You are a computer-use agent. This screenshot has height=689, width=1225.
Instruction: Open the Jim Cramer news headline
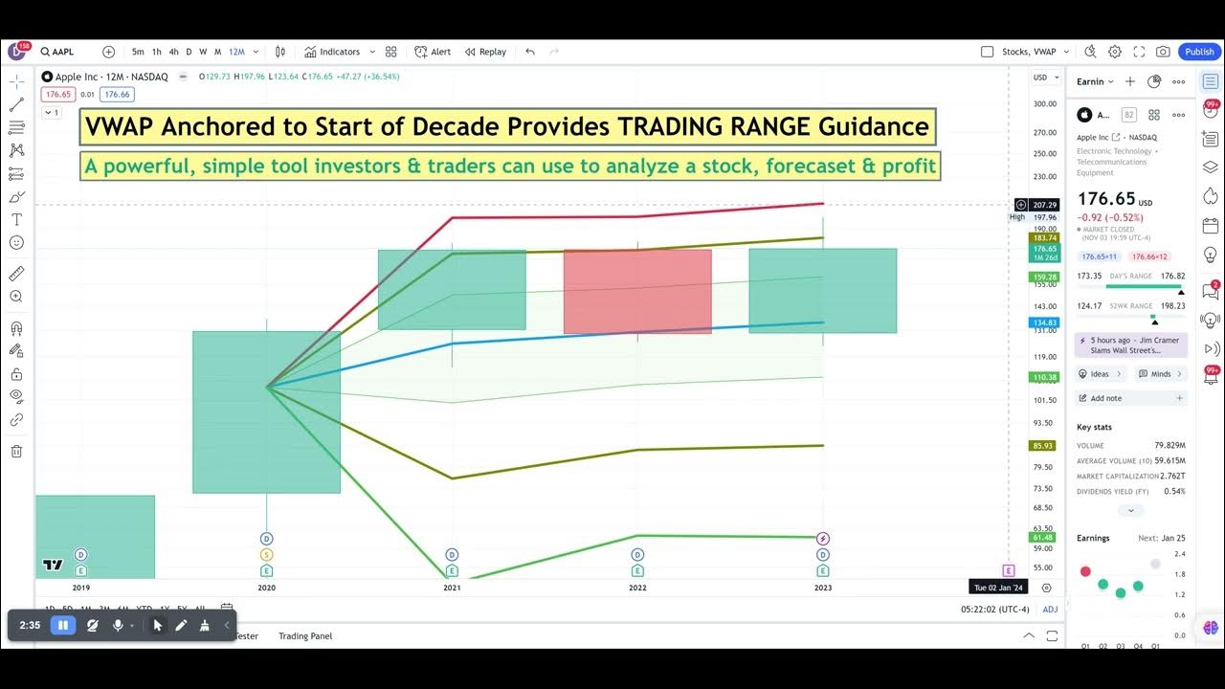click(1132, 344)
